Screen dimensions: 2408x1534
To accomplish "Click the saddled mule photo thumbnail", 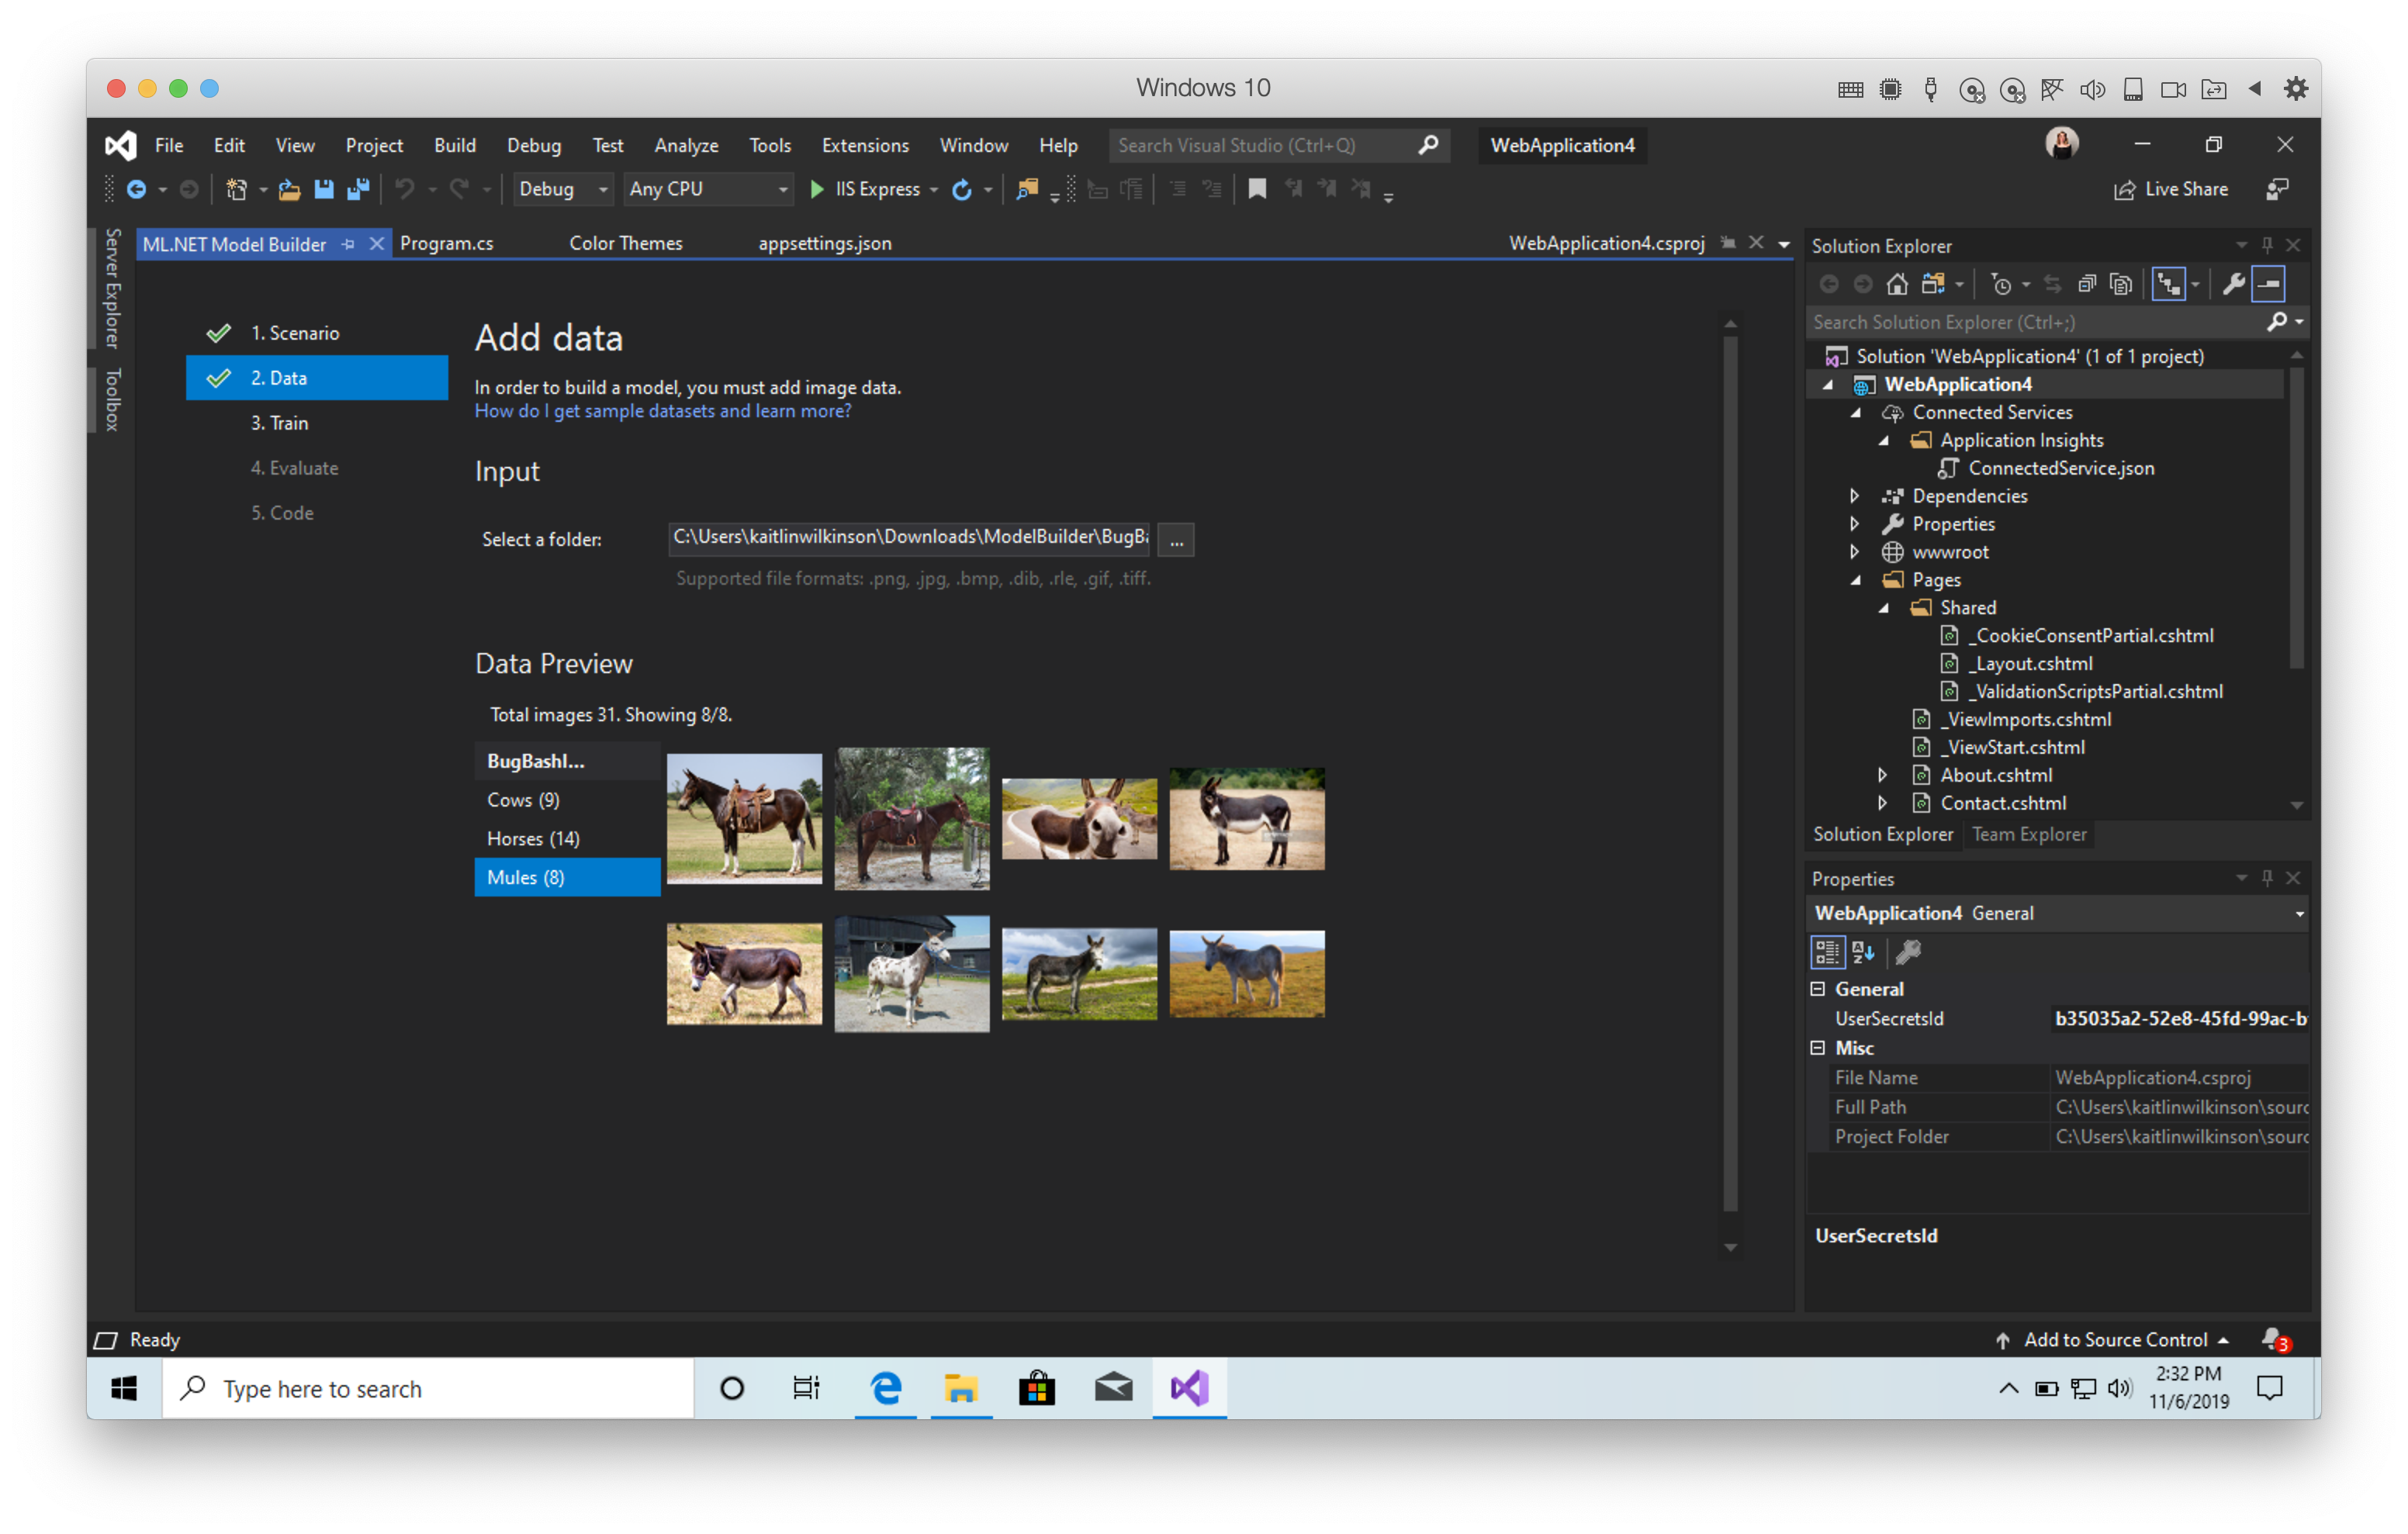I will (744, 819).
